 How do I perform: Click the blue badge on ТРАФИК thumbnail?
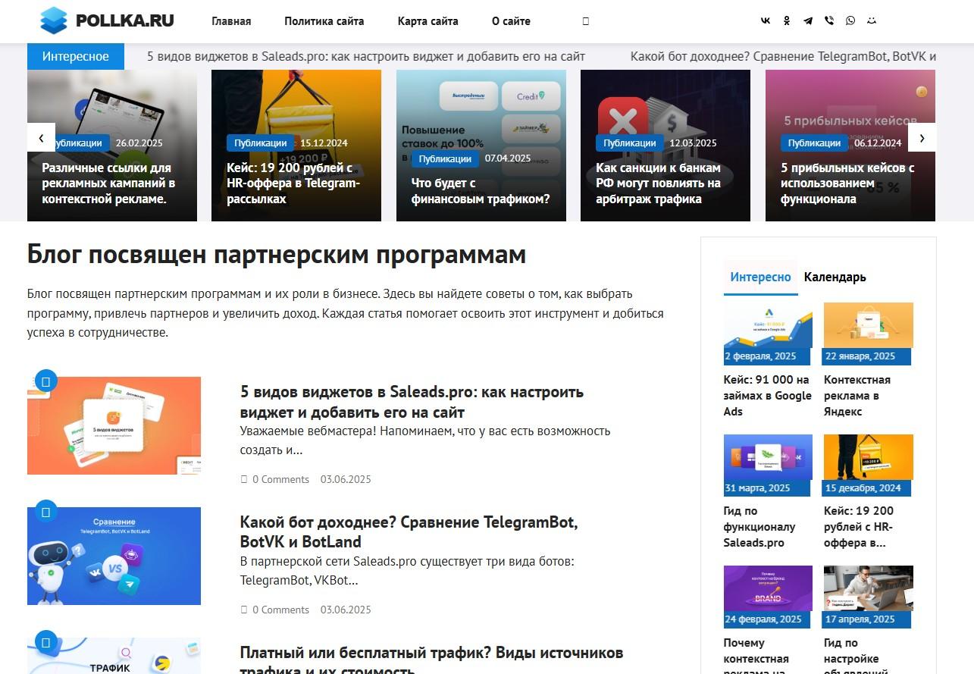(46, 642)
